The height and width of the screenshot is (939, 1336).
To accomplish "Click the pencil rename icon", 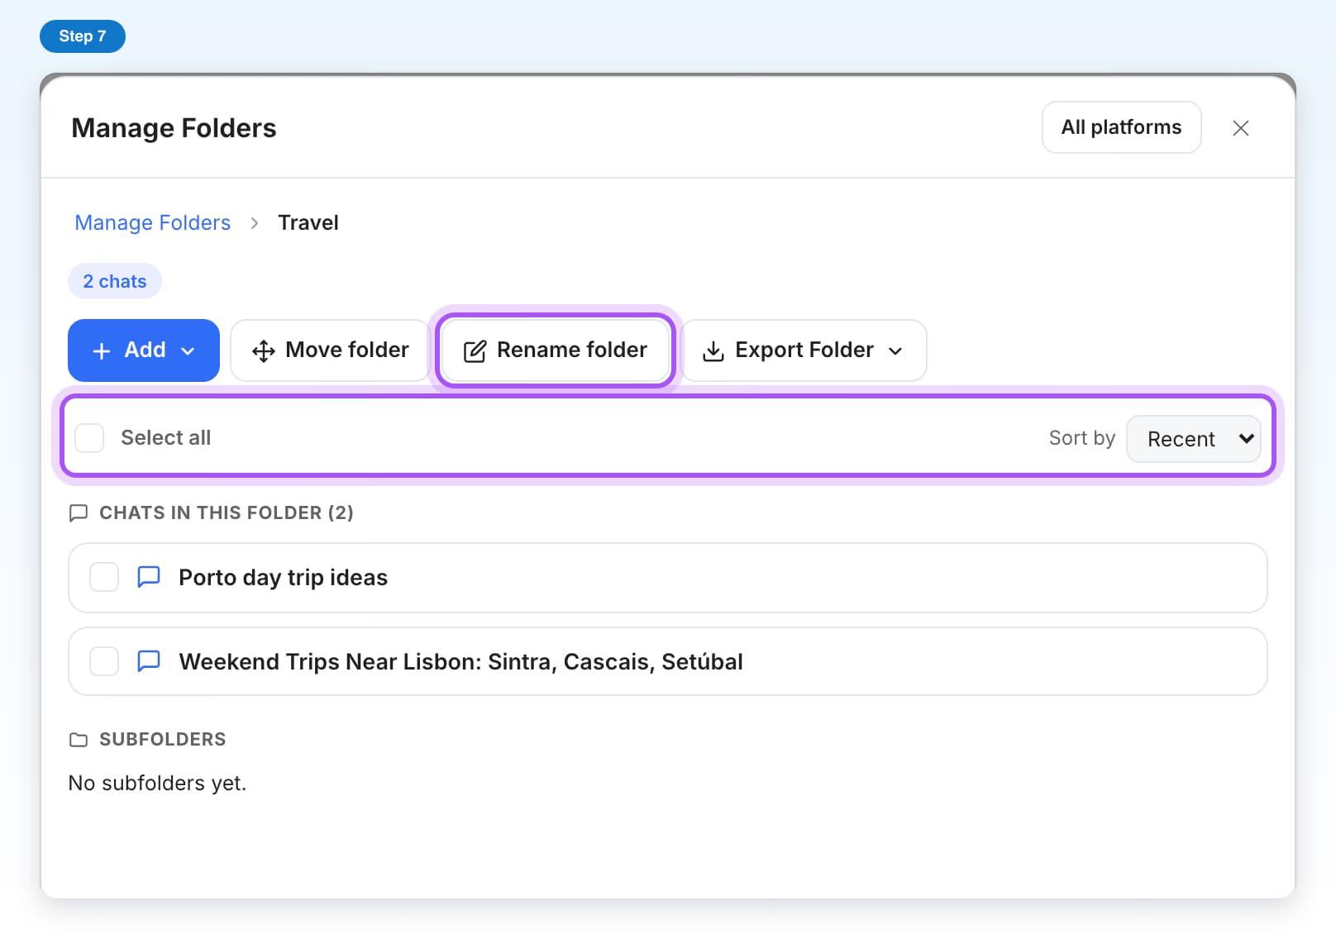I will pyautogui.click(x=475, y=351).
